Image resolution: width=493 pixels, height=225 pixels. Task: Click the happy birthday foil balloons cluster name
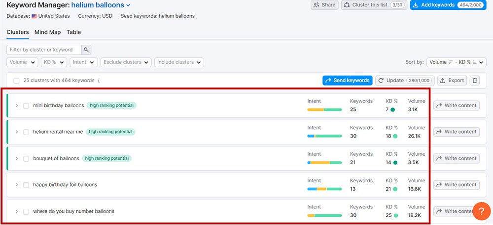pyautogui.click(x=65, y=185)
